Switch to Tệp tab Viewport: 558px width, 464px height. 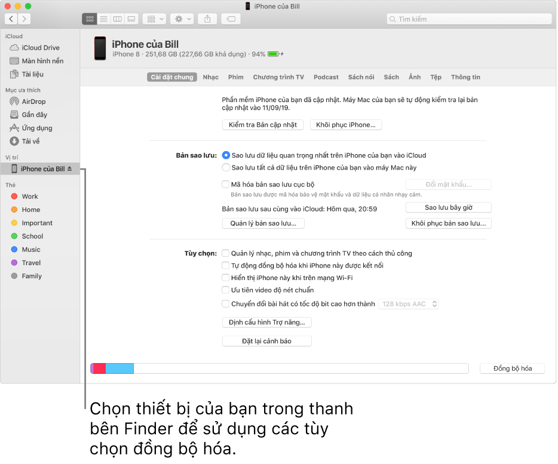pos(436,77)
